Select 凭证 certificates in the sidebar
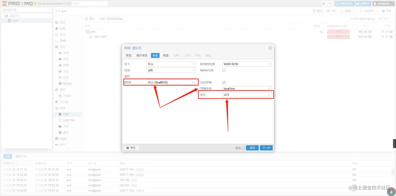The height and width of the screenshot is (196, 396). pyautogui.click(x=66, y=59)
